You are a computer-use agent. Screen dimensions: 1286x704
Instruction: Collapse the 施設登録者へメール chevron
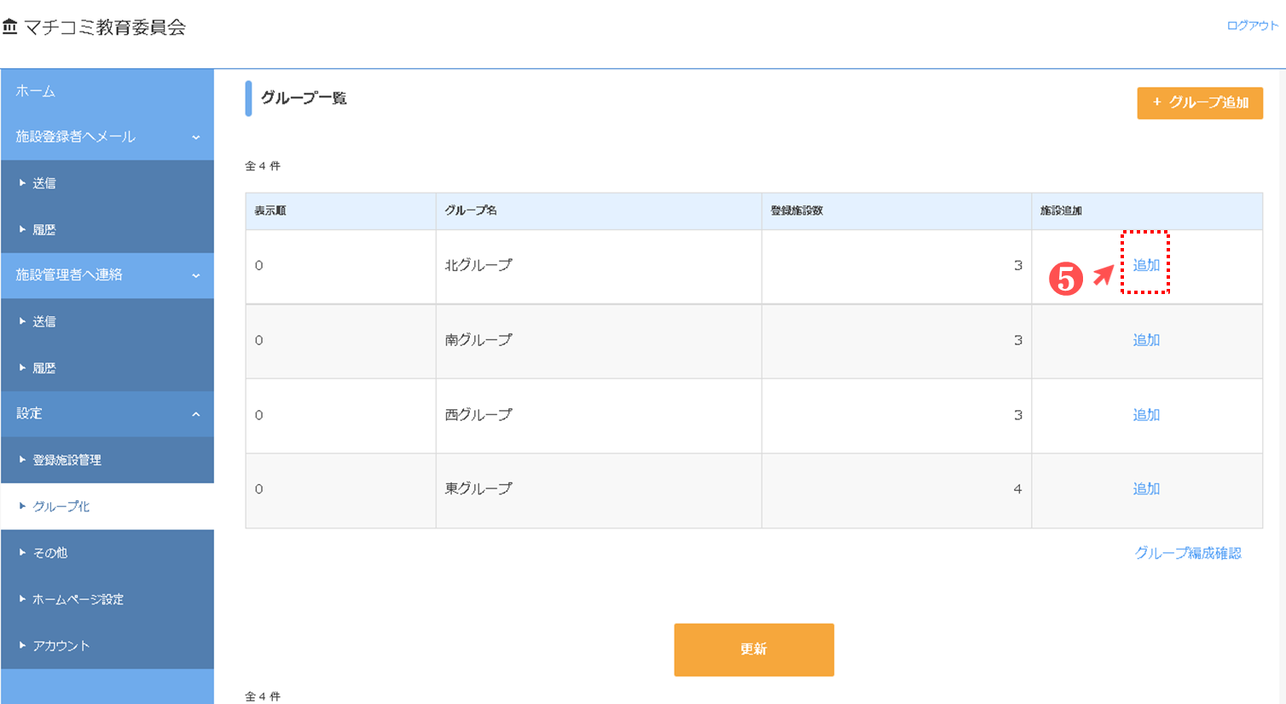click(196, 137)
